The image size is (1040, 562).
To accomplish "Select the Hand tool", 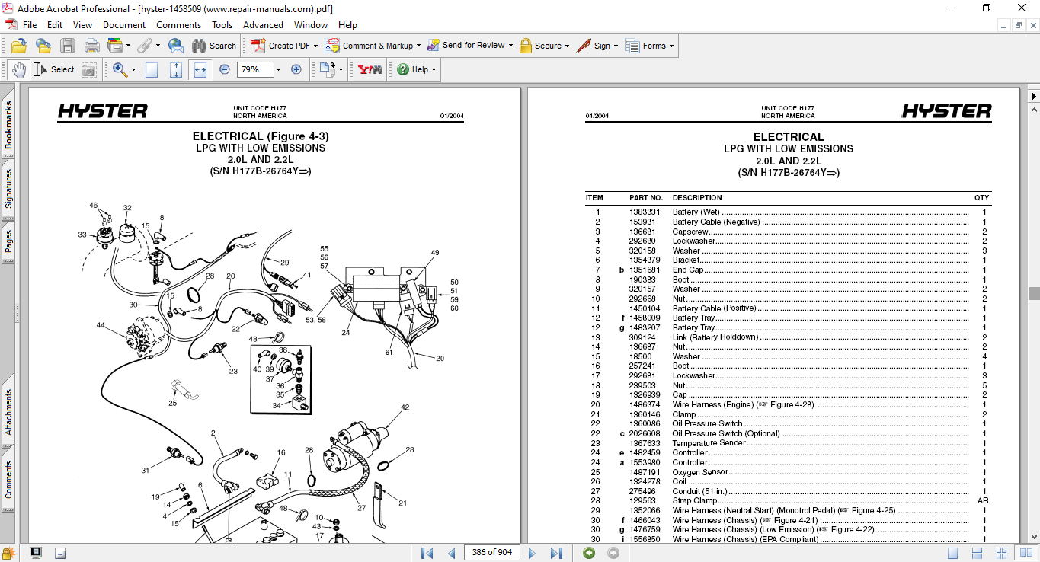I will pos(18,69).
